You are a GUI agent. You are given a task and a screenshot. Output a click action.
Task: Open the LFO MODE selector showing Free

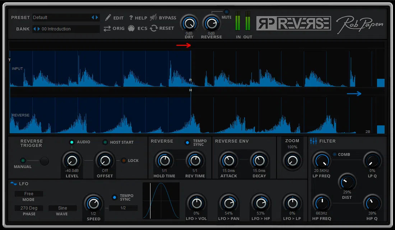[29, 194]
